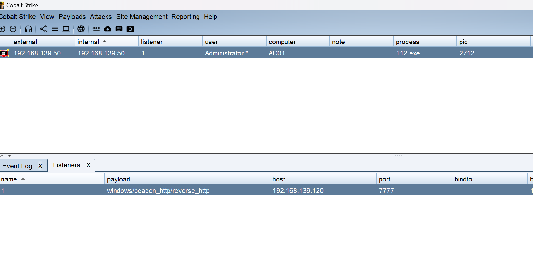Open the Payloads menu
533x265 pixels.
(72, 17)
